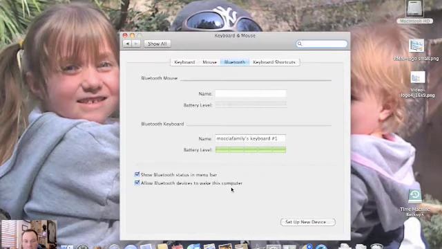This screenshot has width=442, height=249.
Task: Click the Keyboard & Mouse window title
Action: (235, 35)
